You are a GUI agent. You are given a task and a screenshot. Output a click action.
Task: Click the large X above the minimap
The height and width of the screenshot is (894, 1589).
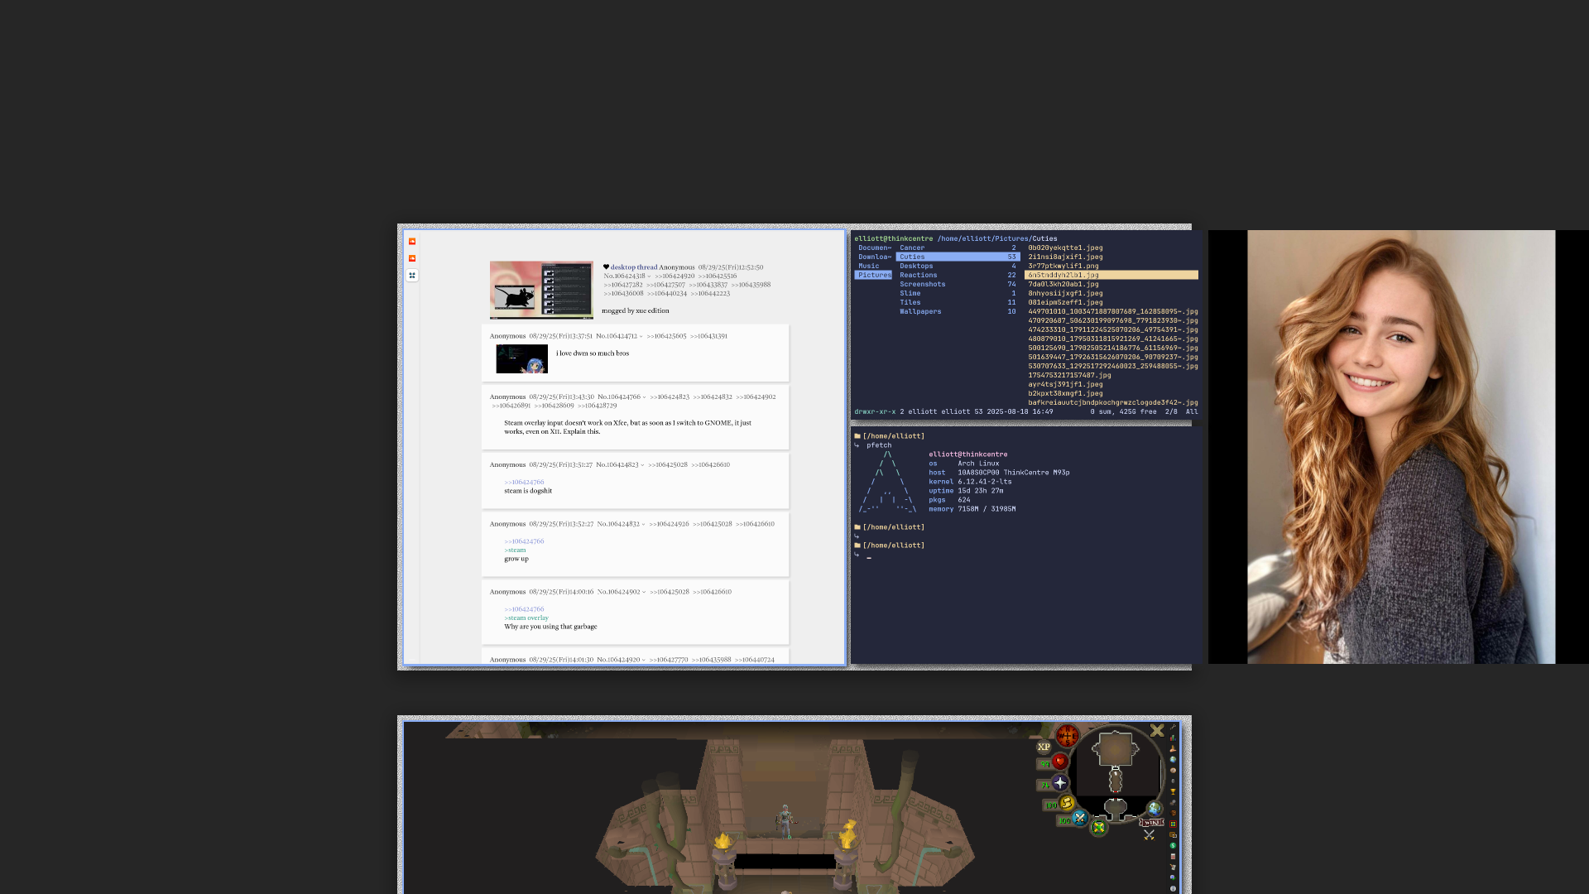coord(1157,730)
